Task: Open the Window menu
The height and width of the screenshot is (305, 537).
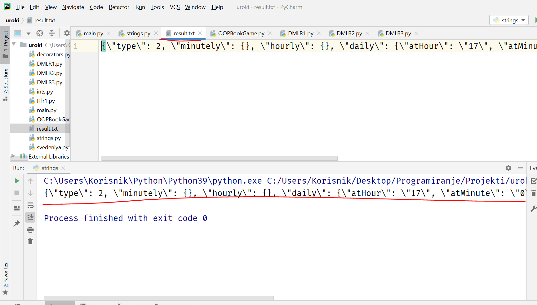Action: click(195, 7)
